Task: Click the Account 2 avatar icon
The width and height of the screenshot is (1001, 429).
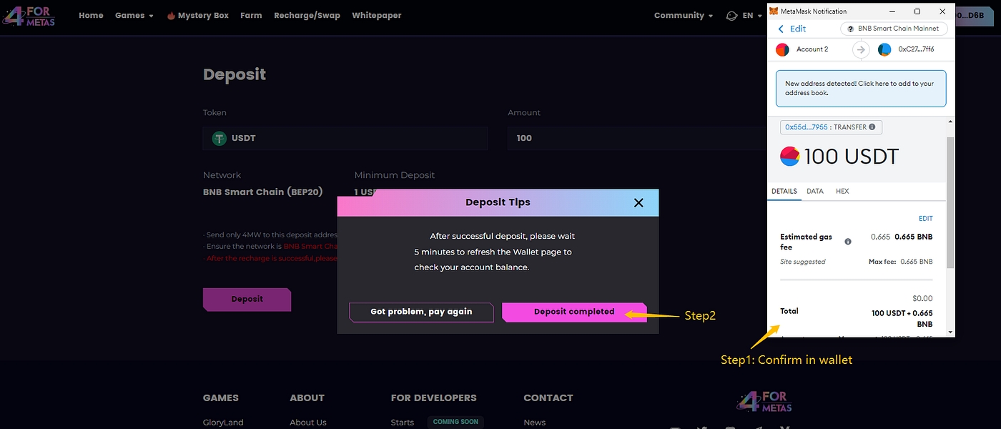Action: pyautogui.click(x=782, y=49)
